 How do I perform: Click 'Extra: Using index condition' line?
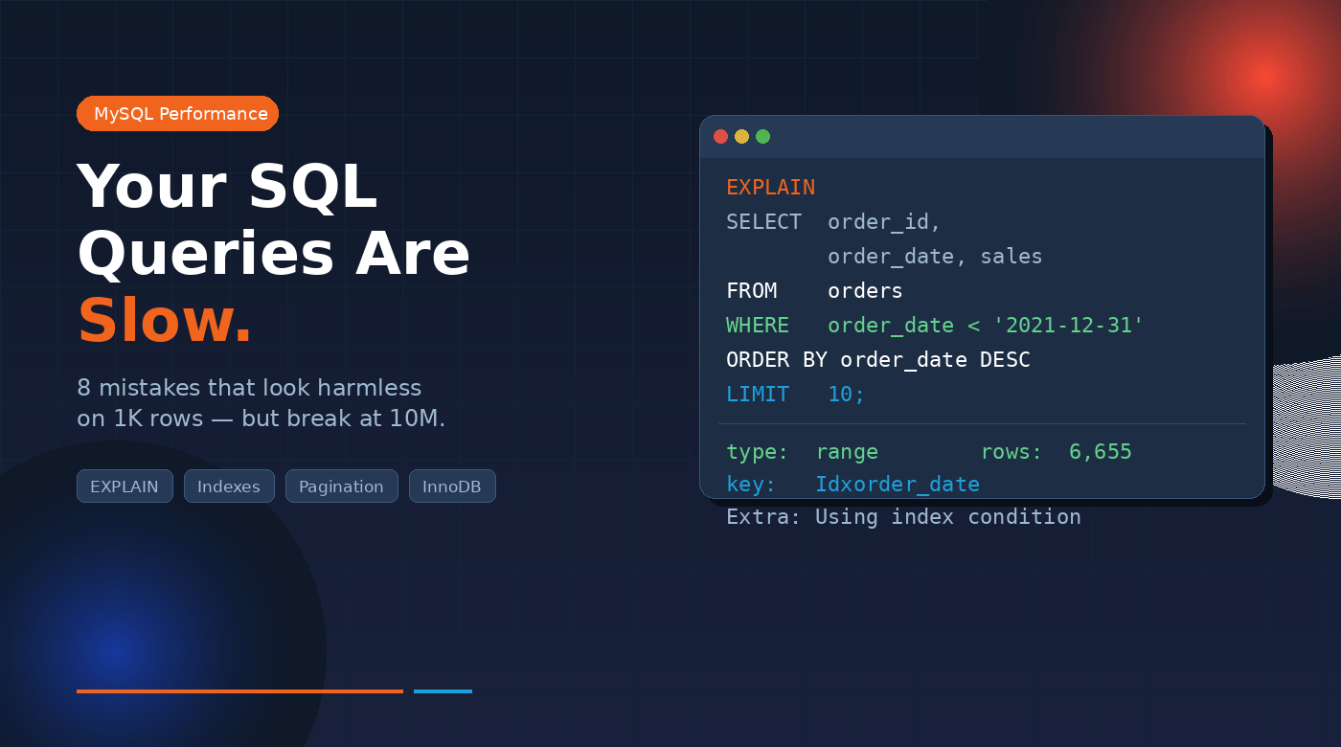pyautogui.click(x=903, y=517)
